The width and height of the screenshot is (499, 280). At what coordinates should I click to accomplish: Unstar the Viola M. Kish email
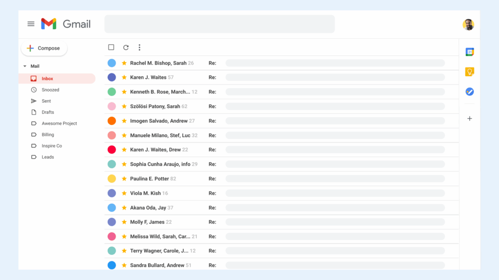[124, 193]
